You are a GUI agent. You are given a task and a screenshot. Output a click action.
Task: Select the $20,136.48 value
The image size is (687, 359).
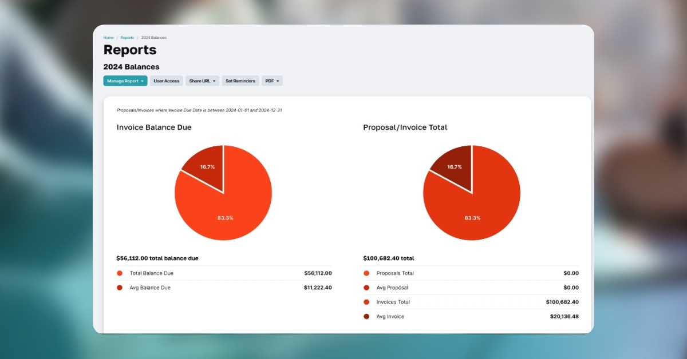point(564,316)
